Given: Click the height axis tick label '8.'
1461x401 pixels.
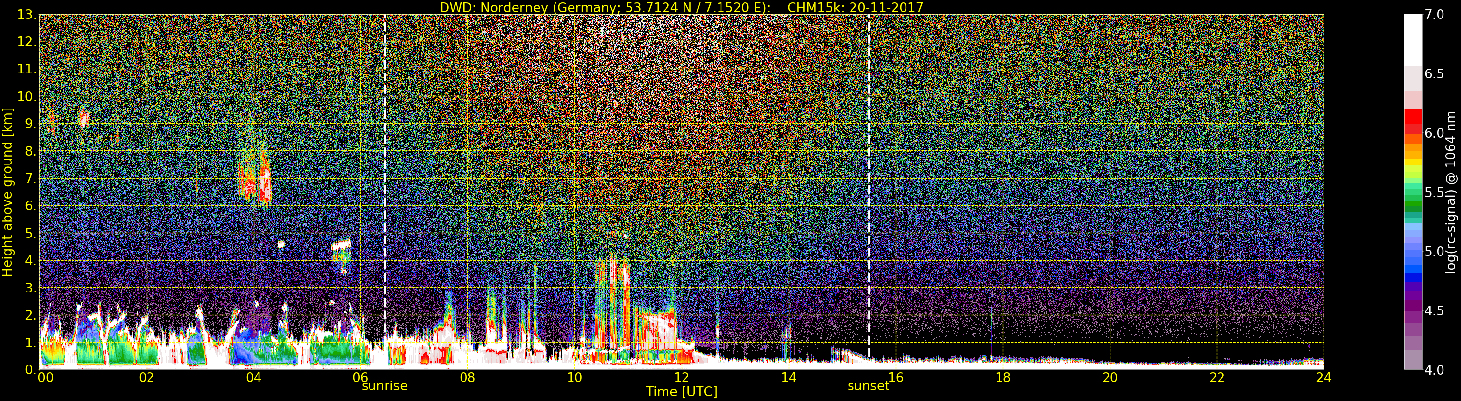Looking at the screenshot, I should [x=31, y=151].
